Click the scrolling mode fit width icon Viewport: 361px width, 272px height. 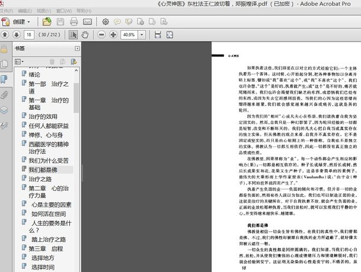[x=158, y=35]
